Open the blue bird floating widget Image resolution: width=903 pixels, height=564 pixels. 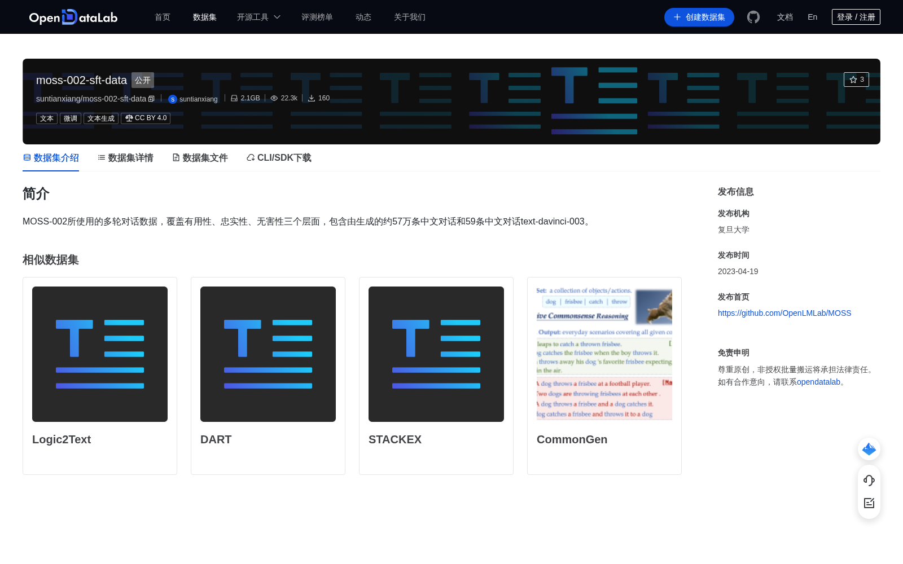pos(869,449)
